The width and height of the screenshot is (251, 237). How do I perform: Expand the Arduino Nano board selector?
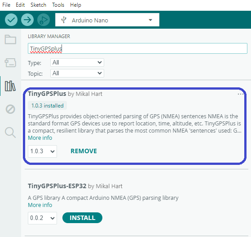(107, 20)
